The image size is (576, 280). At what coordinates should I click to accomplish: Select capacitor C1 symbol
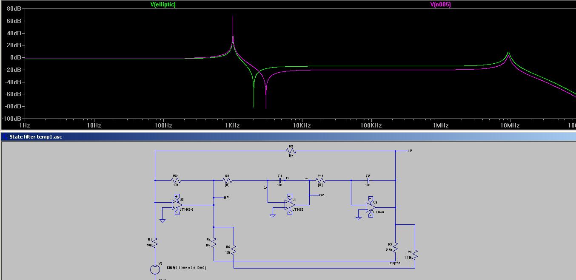(x=280, y=180)
